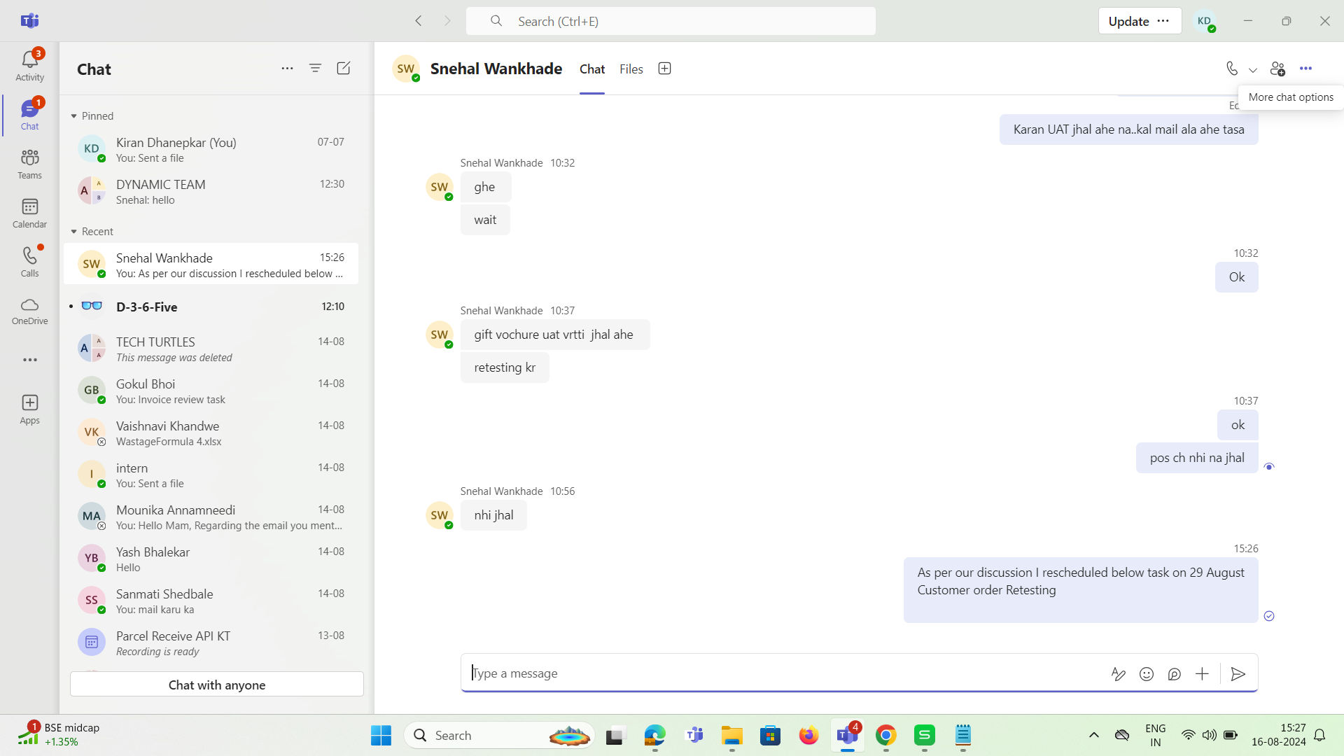Open Firefox from the taskbar
The image size is (1344, 756).
tap(808, 736)
